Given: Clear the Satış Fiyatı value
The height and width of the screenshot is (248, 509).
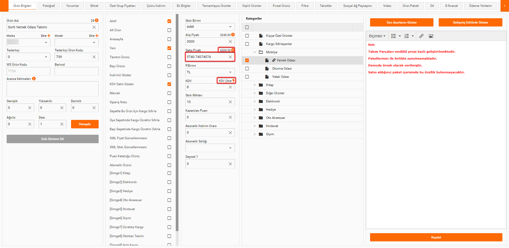Looking at the screenshot, I should pos(230,57).
